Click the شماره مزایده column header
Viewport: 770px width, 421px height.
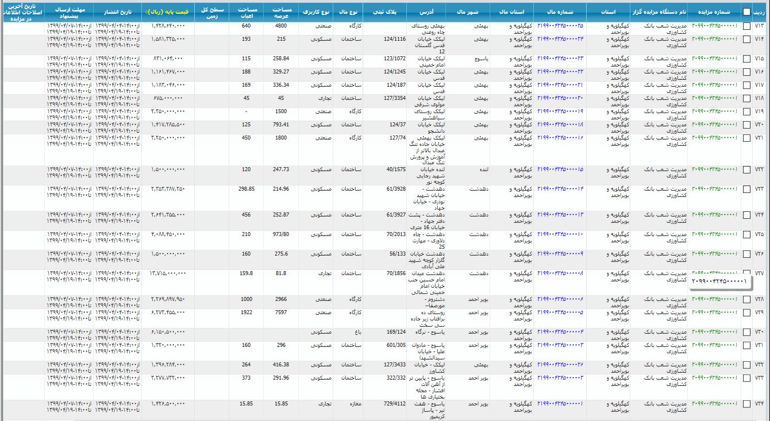[x=714, y=12]
